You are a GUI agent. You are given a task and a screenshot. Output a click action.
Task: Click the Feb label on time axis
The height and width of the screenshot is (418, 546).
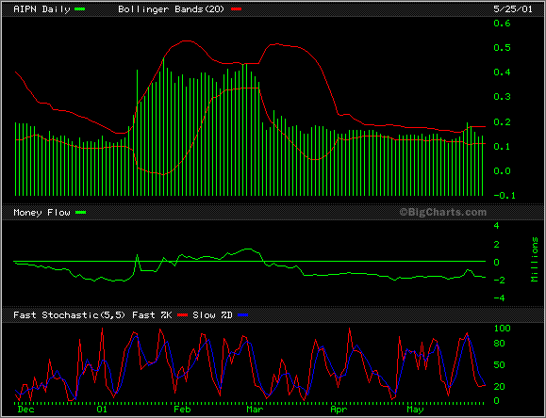[x=182, y=409]
